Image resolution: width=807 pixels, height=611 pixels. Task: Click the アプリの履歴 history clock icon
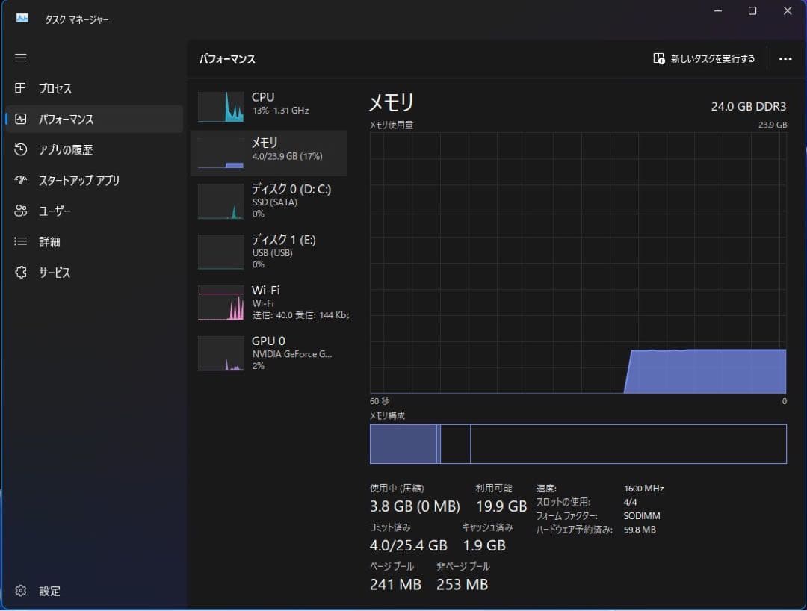point(21,150)
